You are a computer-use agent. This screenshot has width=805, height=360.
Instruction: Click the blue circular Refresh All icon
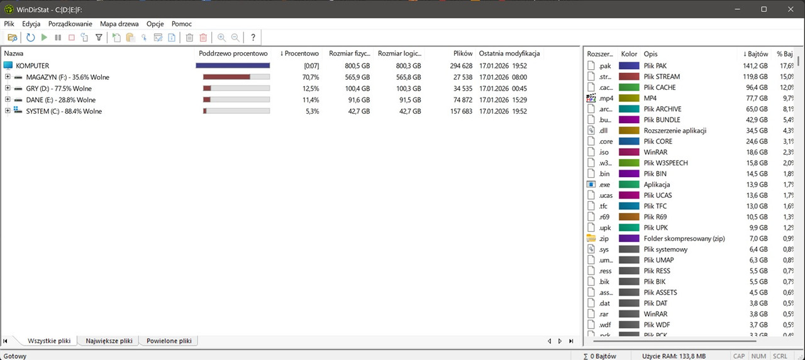click(30, 38)
